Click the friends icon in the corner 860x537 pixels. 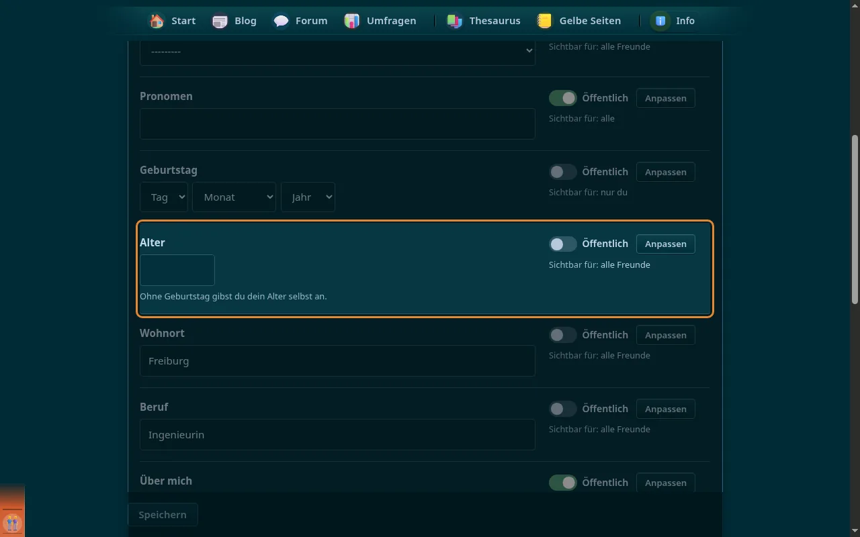click(x=12, y=523)
